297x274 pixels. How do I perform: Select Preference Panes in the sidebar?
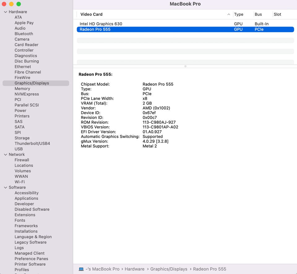pyautogui.click(x=31, y=259)
